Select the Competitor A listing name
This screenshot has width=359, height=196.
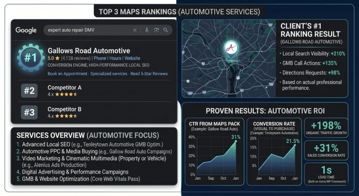tap(65, 87)
